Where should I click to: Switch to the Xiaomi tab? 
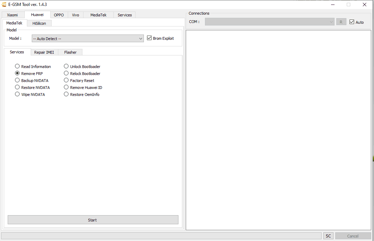13,15
